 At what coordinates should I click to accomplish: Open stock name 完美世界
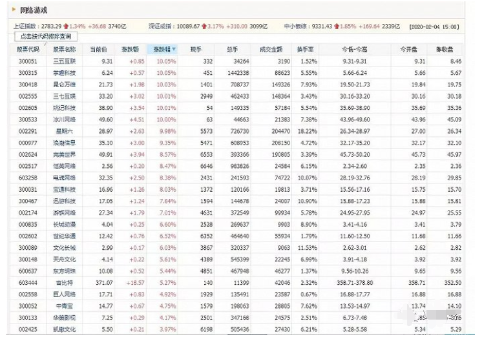[64, 154]
